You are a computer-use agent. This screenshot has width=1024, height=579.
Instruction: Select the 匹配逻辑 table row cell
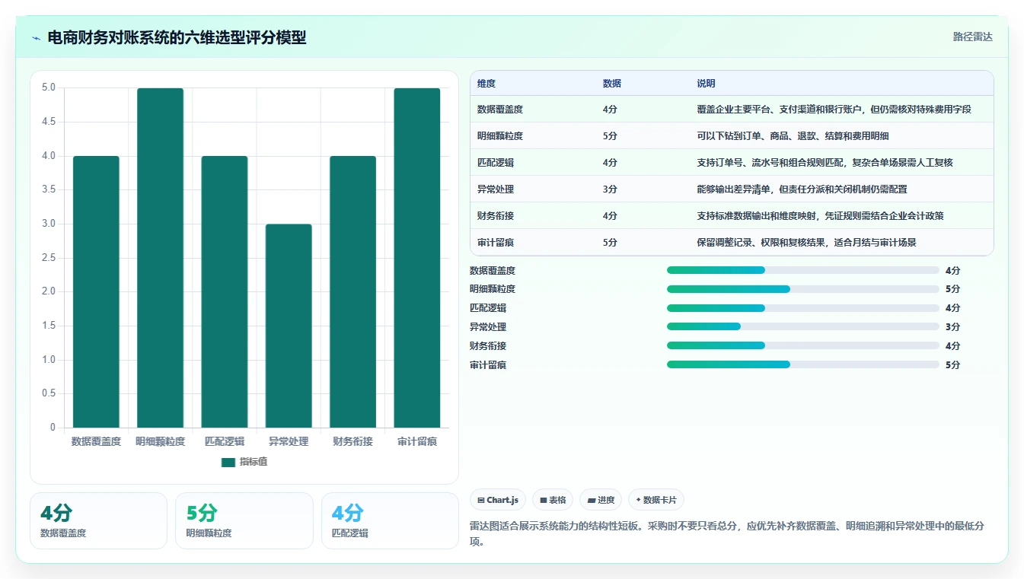[x=496, y=163]
